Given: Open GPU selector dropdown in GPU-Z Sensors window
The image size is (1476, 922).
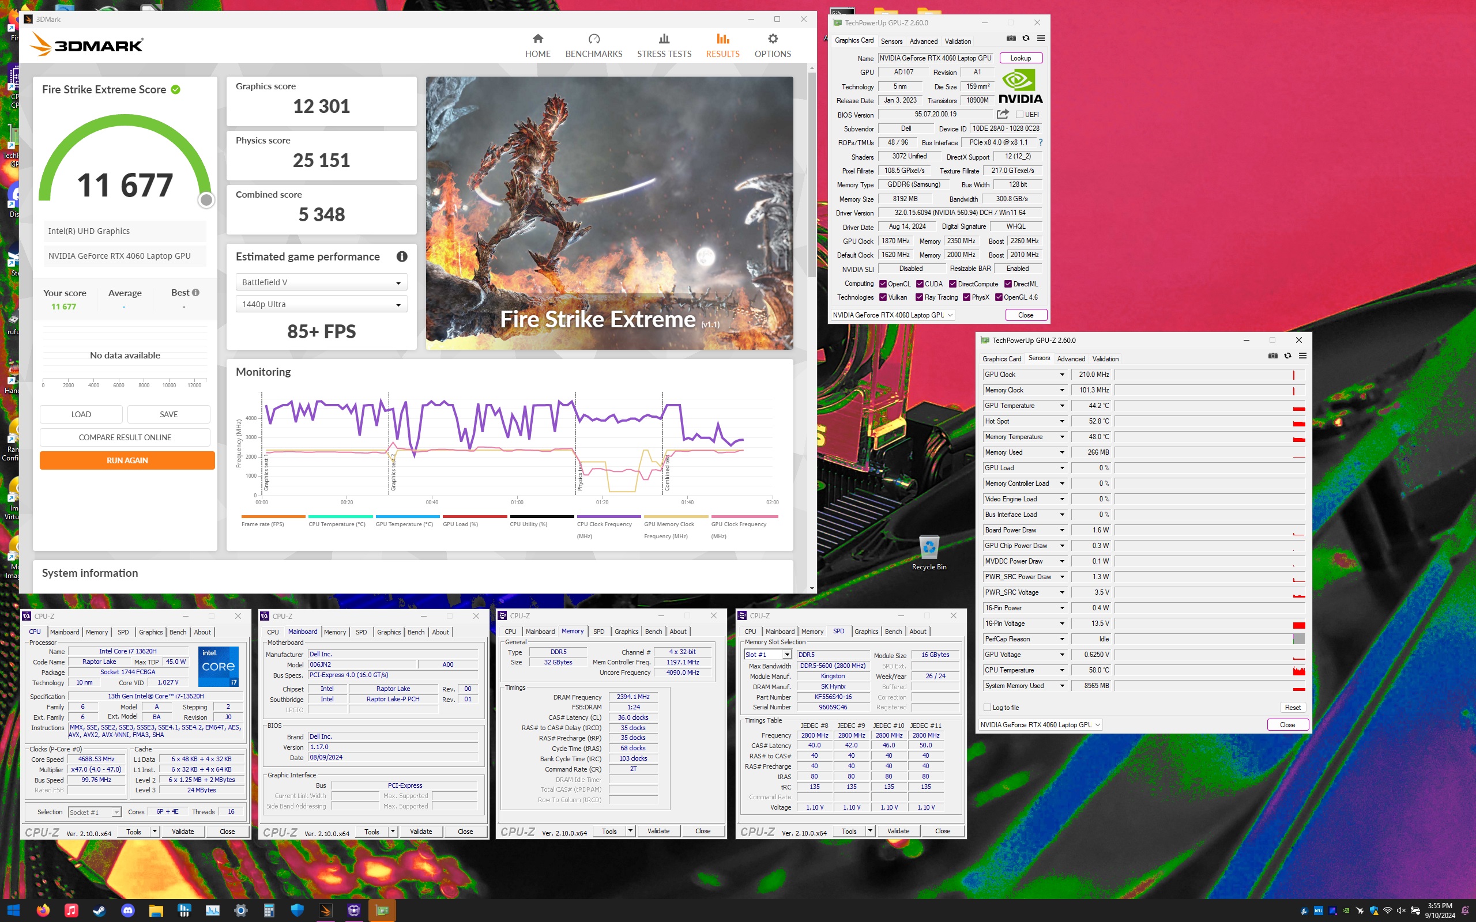Looking at the screenshot, I should 1040,725.
